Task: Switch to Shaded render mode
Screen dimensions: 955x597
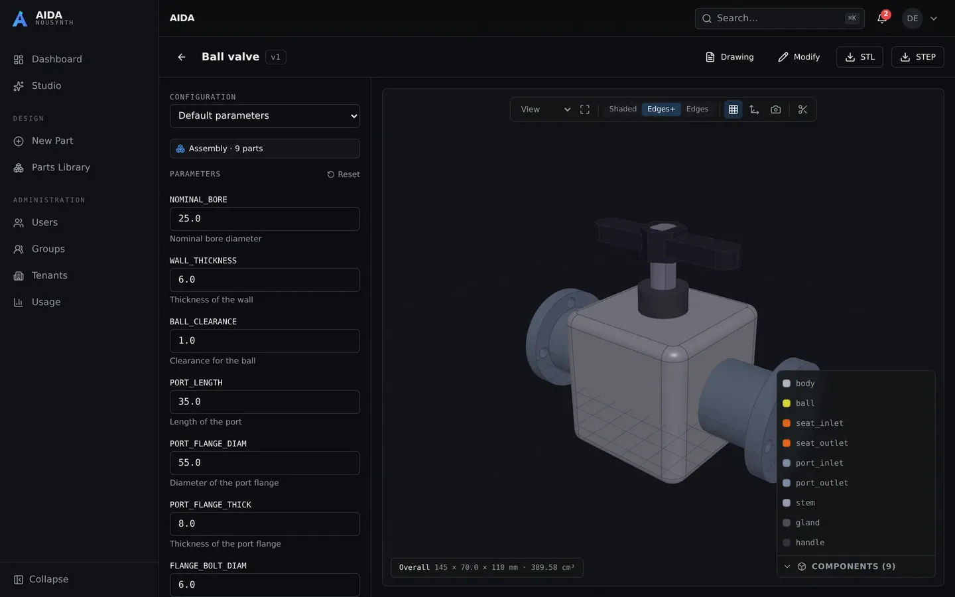Action: [623, 109]
